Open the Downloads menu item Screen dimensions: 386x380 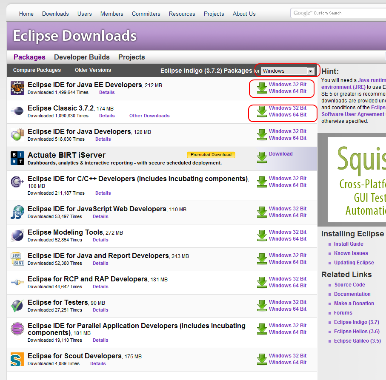[55, 14]
